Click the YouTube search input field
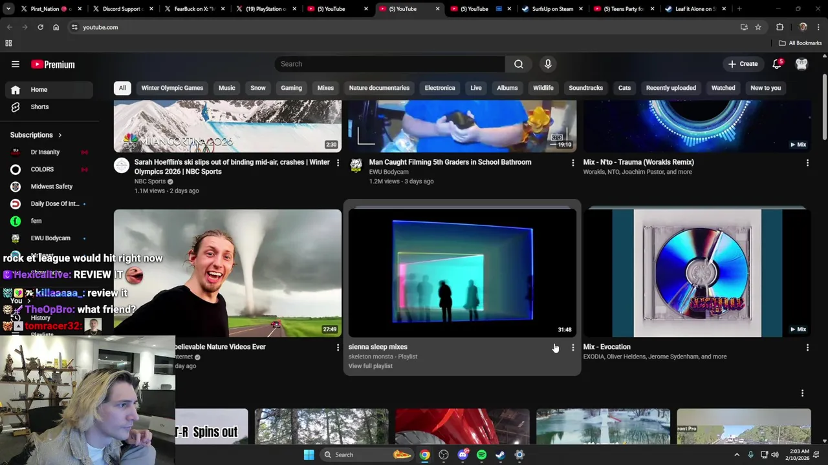Image resolution: width=828 pixels, height=465 pixels. pos(390,64)
